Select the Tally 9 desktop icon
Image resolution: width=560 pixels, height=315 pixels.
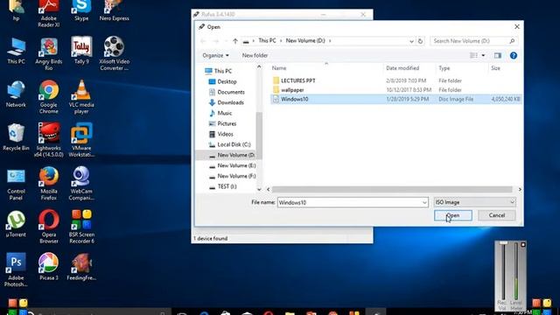point(81,51)
